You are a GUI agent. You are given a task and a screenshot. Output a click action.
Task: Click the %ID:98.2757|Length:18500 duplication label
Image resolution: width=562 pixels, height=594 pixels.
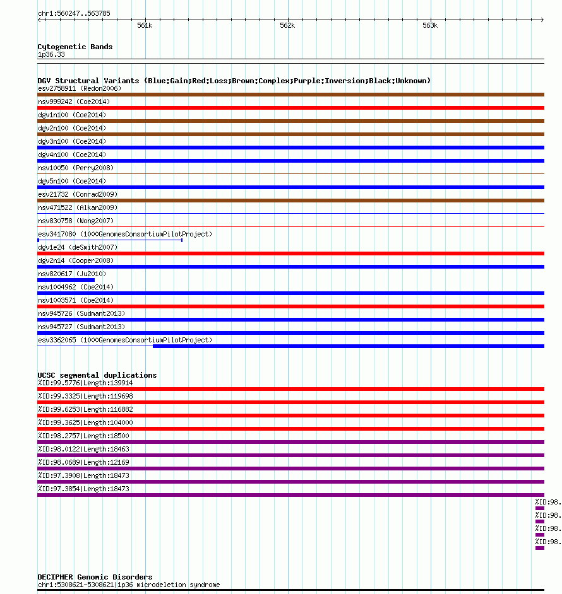[x=83, y=436]
